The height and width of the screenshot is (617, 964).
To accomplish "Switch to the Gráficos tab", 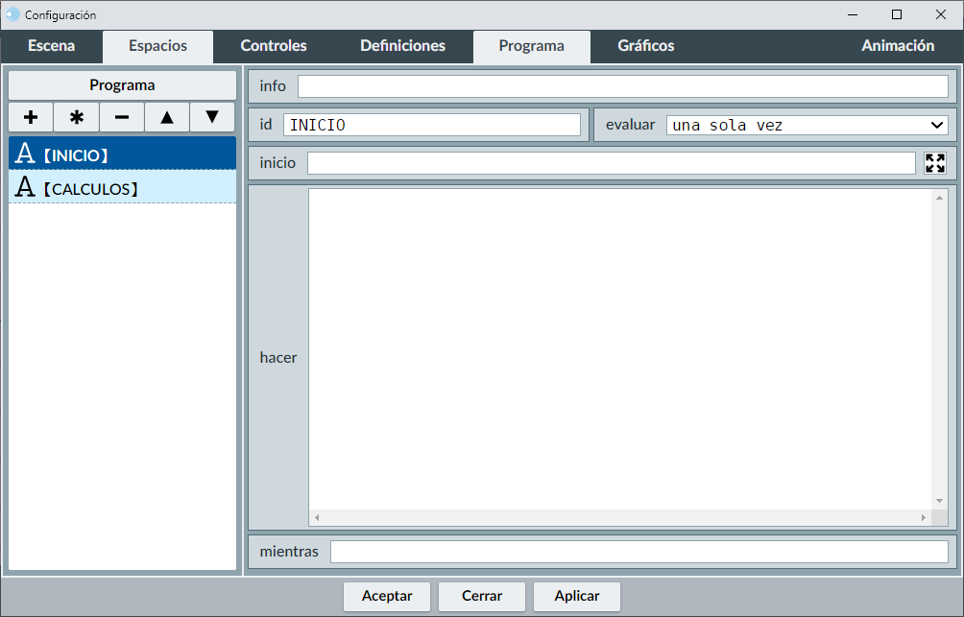I will 645,46.
